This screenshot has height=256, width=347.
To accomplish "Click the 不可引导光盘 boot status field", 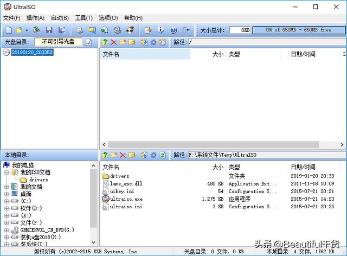I will (x=58, y=42).
